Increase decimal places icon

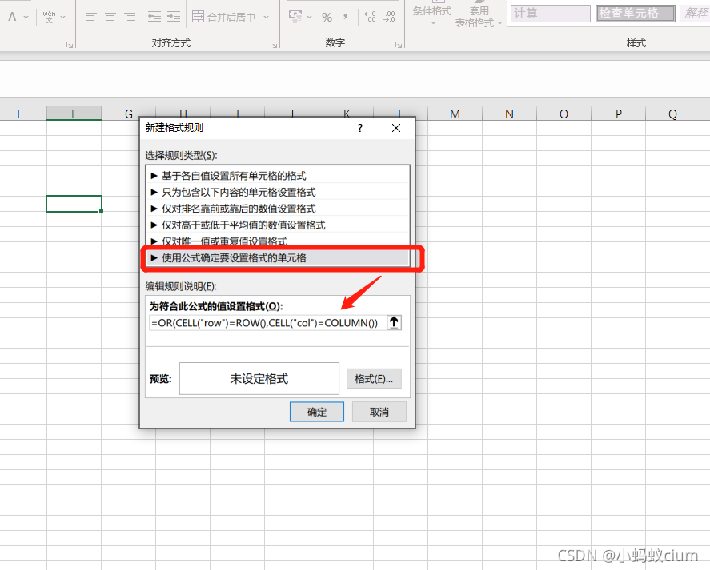tap(370, 18)
